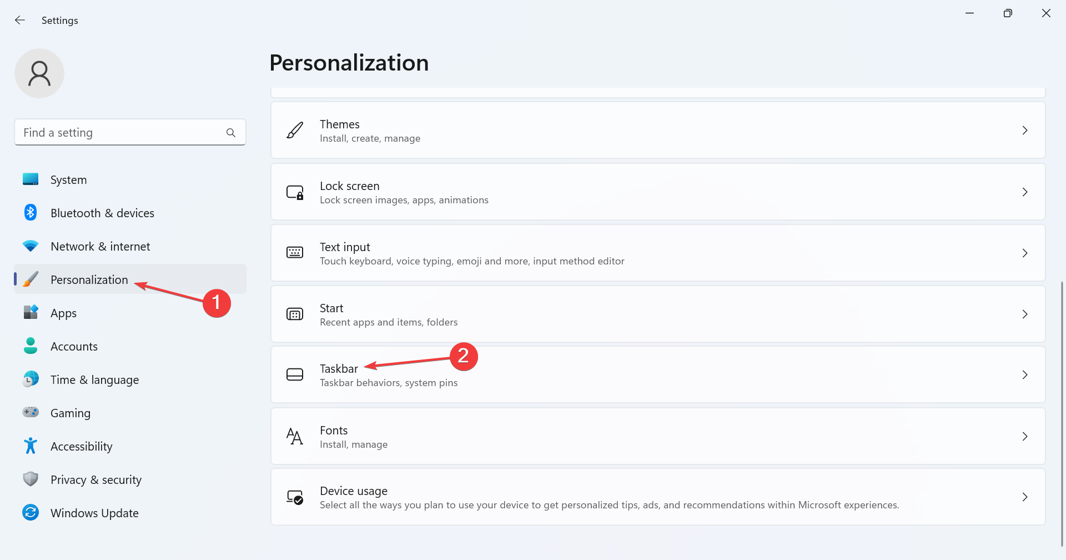
Task: Open the Start settings chevron arrow
Action: (x=1025, y=314)
